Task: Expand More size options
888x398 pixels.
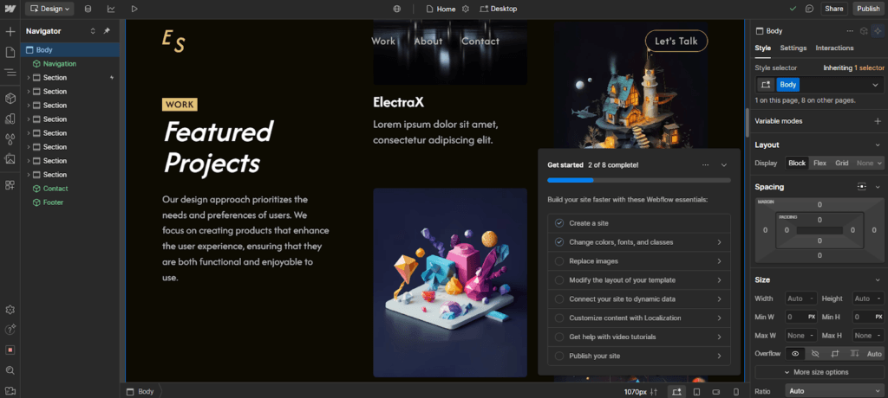Action: tap(819, 372)
